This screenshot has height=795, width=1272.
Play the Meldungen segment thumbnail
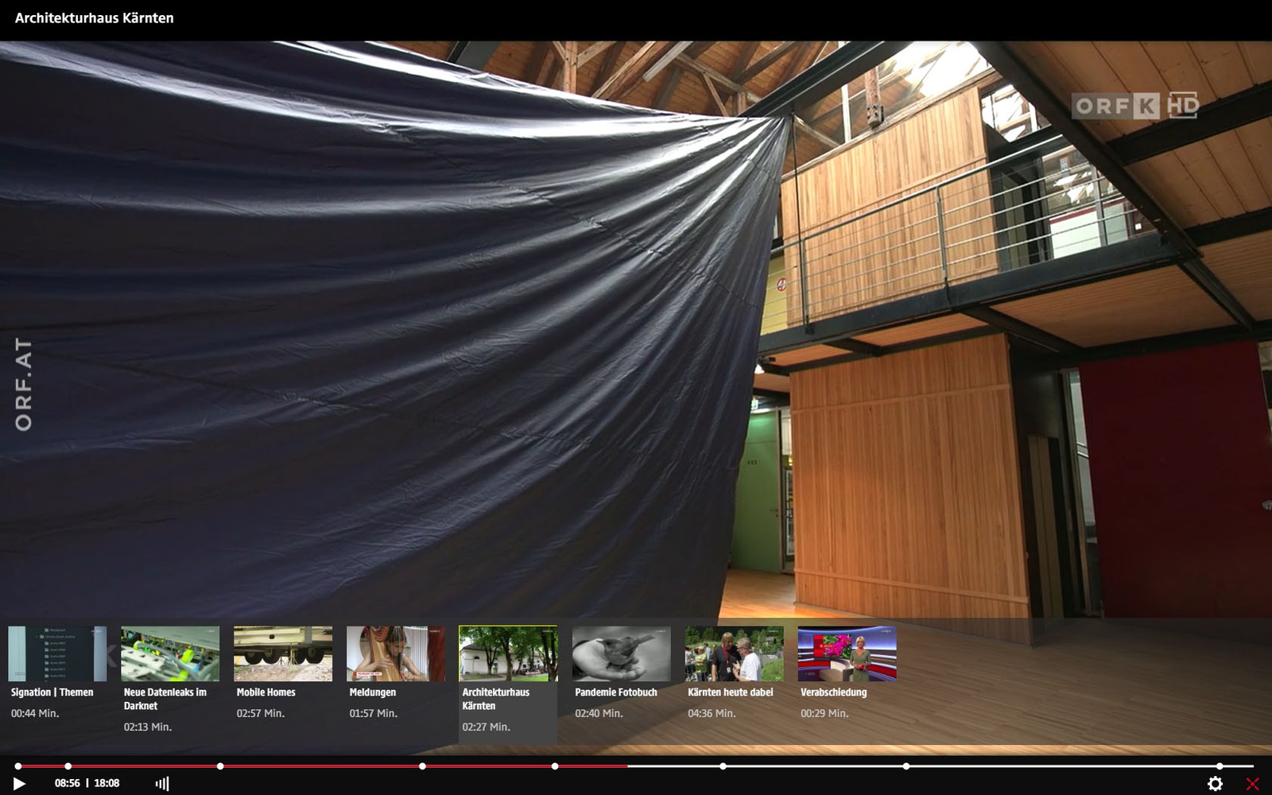(396, 653)
